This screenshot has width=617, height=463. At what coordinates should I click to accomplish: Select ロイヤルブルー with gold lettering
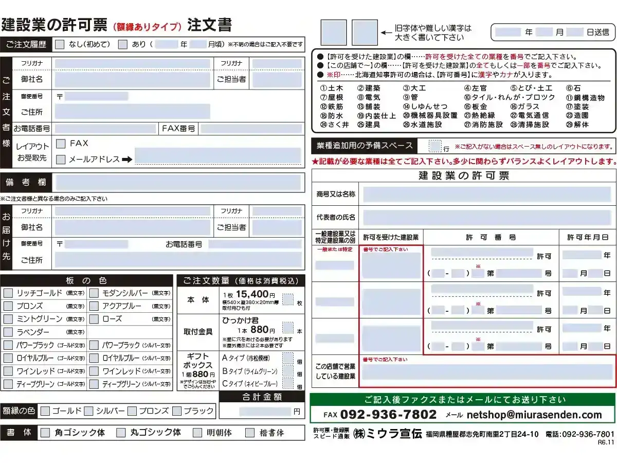click(x=8, y=358)
